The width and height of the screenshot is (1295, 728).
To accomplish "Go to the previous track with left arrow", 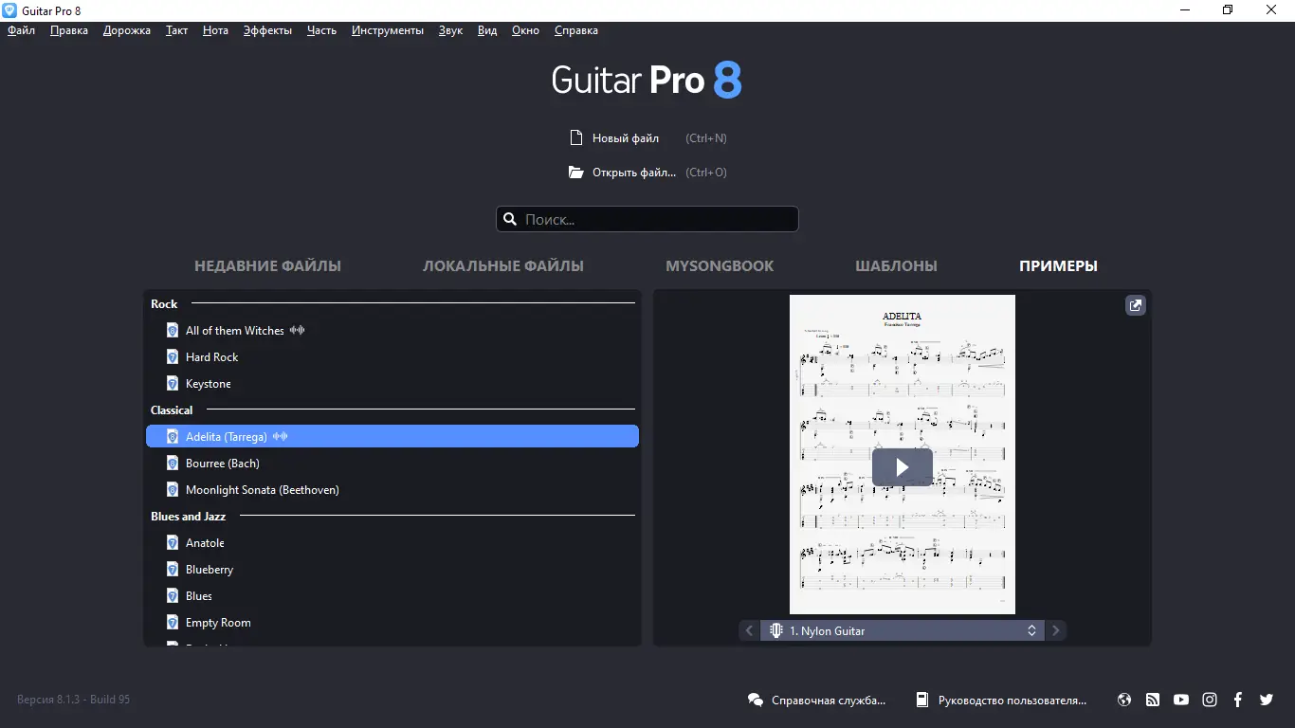I will [749, 630].
